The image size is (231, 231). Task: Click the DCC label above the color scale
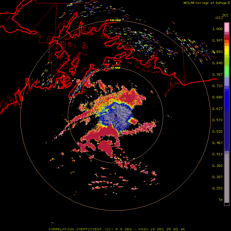click(x=225, y=15)
